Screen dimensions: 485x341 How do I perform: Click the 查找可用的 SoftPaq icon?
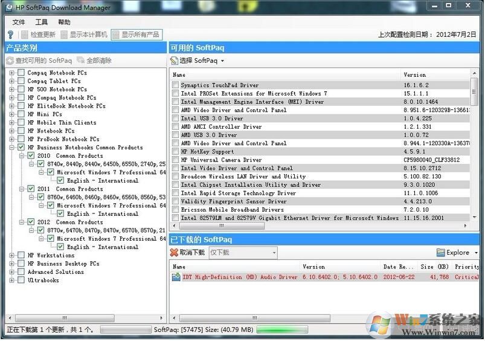[10, 61]
